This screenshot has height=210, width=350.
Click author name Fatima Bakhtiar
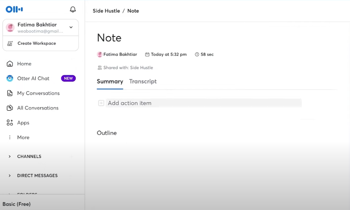120,54
